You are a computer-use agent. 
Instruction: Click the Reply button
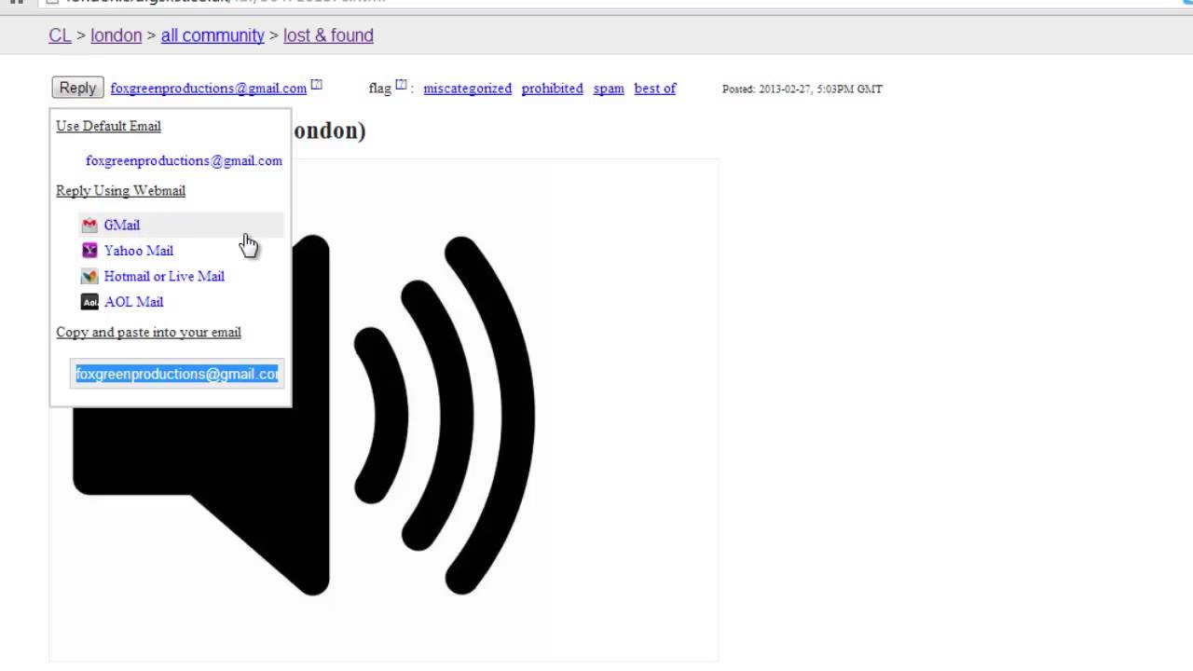77,88
